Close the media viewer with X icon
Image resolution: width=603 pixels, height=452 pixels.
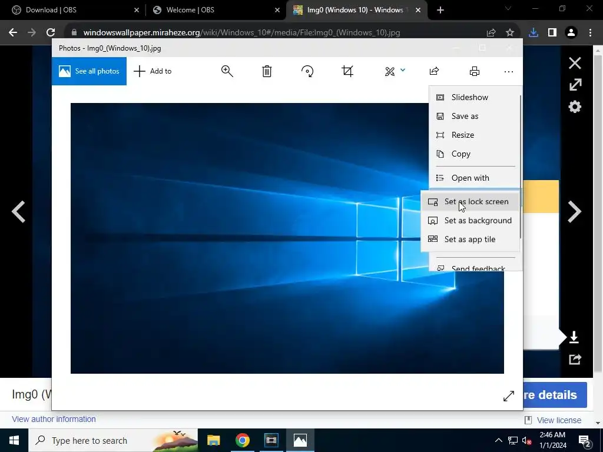tap(575, 63)
